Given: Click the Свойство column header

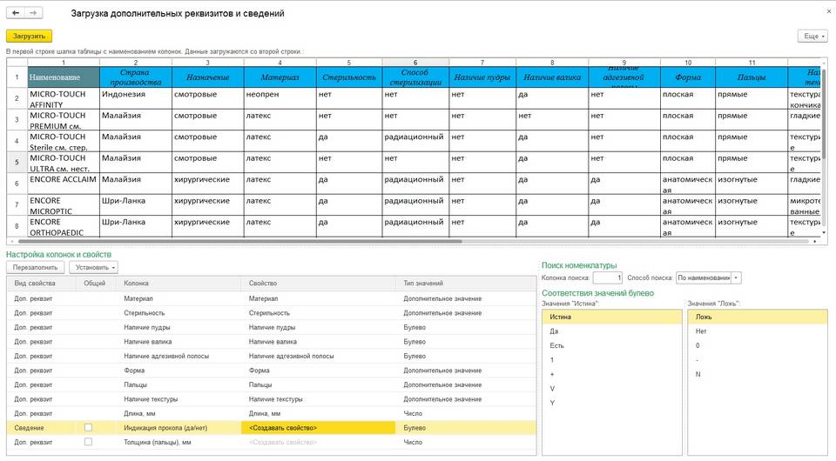Looking at the screenshot, I should [319, 284].
